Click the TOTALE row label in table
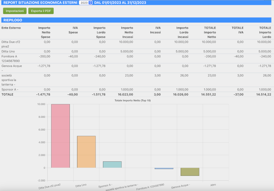This screenshot has width=274, height=191. point(7,94)
